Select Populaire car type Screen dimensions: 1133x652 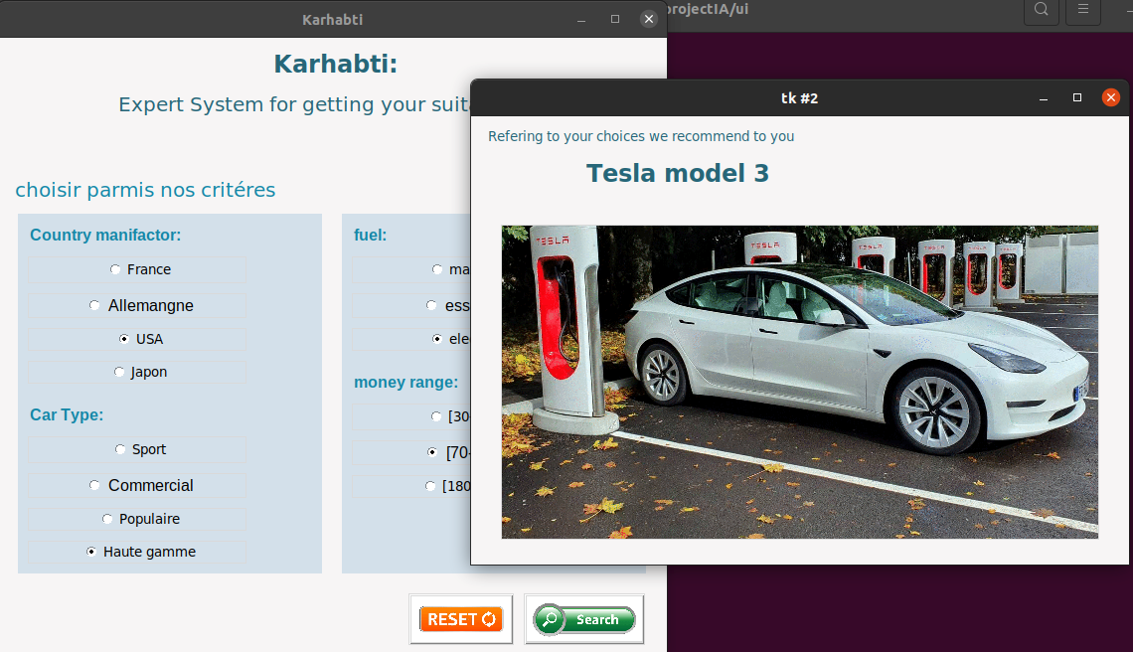tap(137, 519)
